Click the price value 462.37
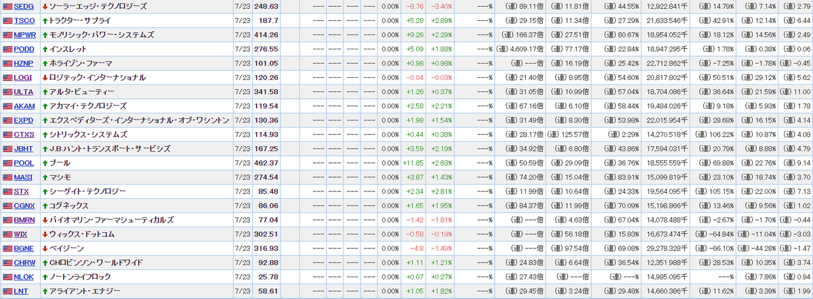The height and width of the screenshot is (299, 813). (x=266, y=162)
